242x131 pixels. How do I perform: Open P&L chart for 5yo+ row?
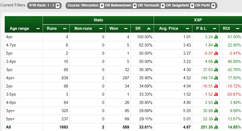coord(216,119)
